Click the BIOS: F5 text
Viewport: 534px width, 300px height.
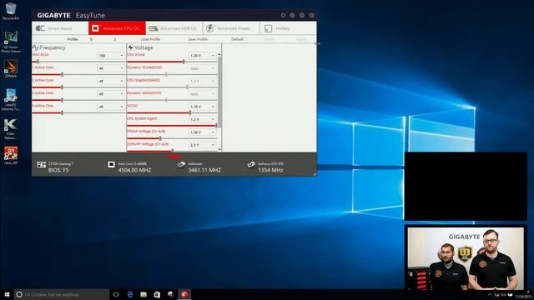click(x=58, y=170)
